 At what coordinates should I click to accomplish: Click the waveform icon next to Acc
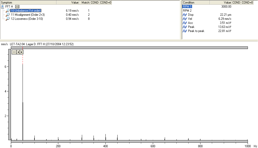185,23
